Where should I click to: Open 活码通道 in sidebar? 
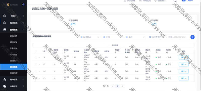tap(14, 73)
